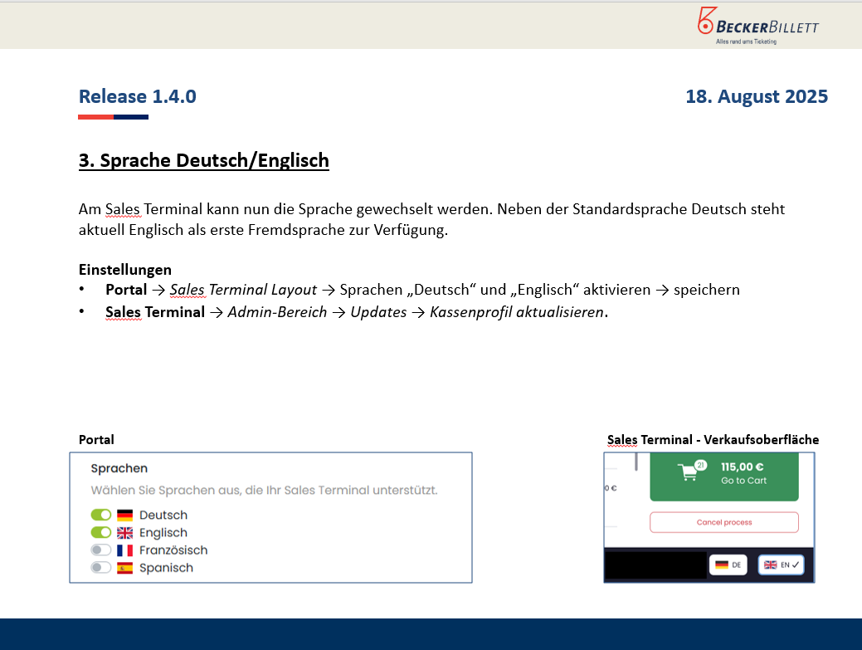Click the italic word "Updates"
This screenshot has width=862, height=650.
pyautogui.click(x=379, y=312)
